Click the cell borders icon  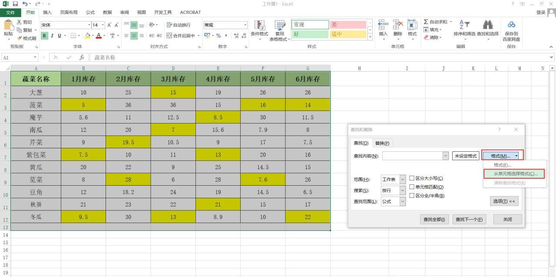pos(74,35)
